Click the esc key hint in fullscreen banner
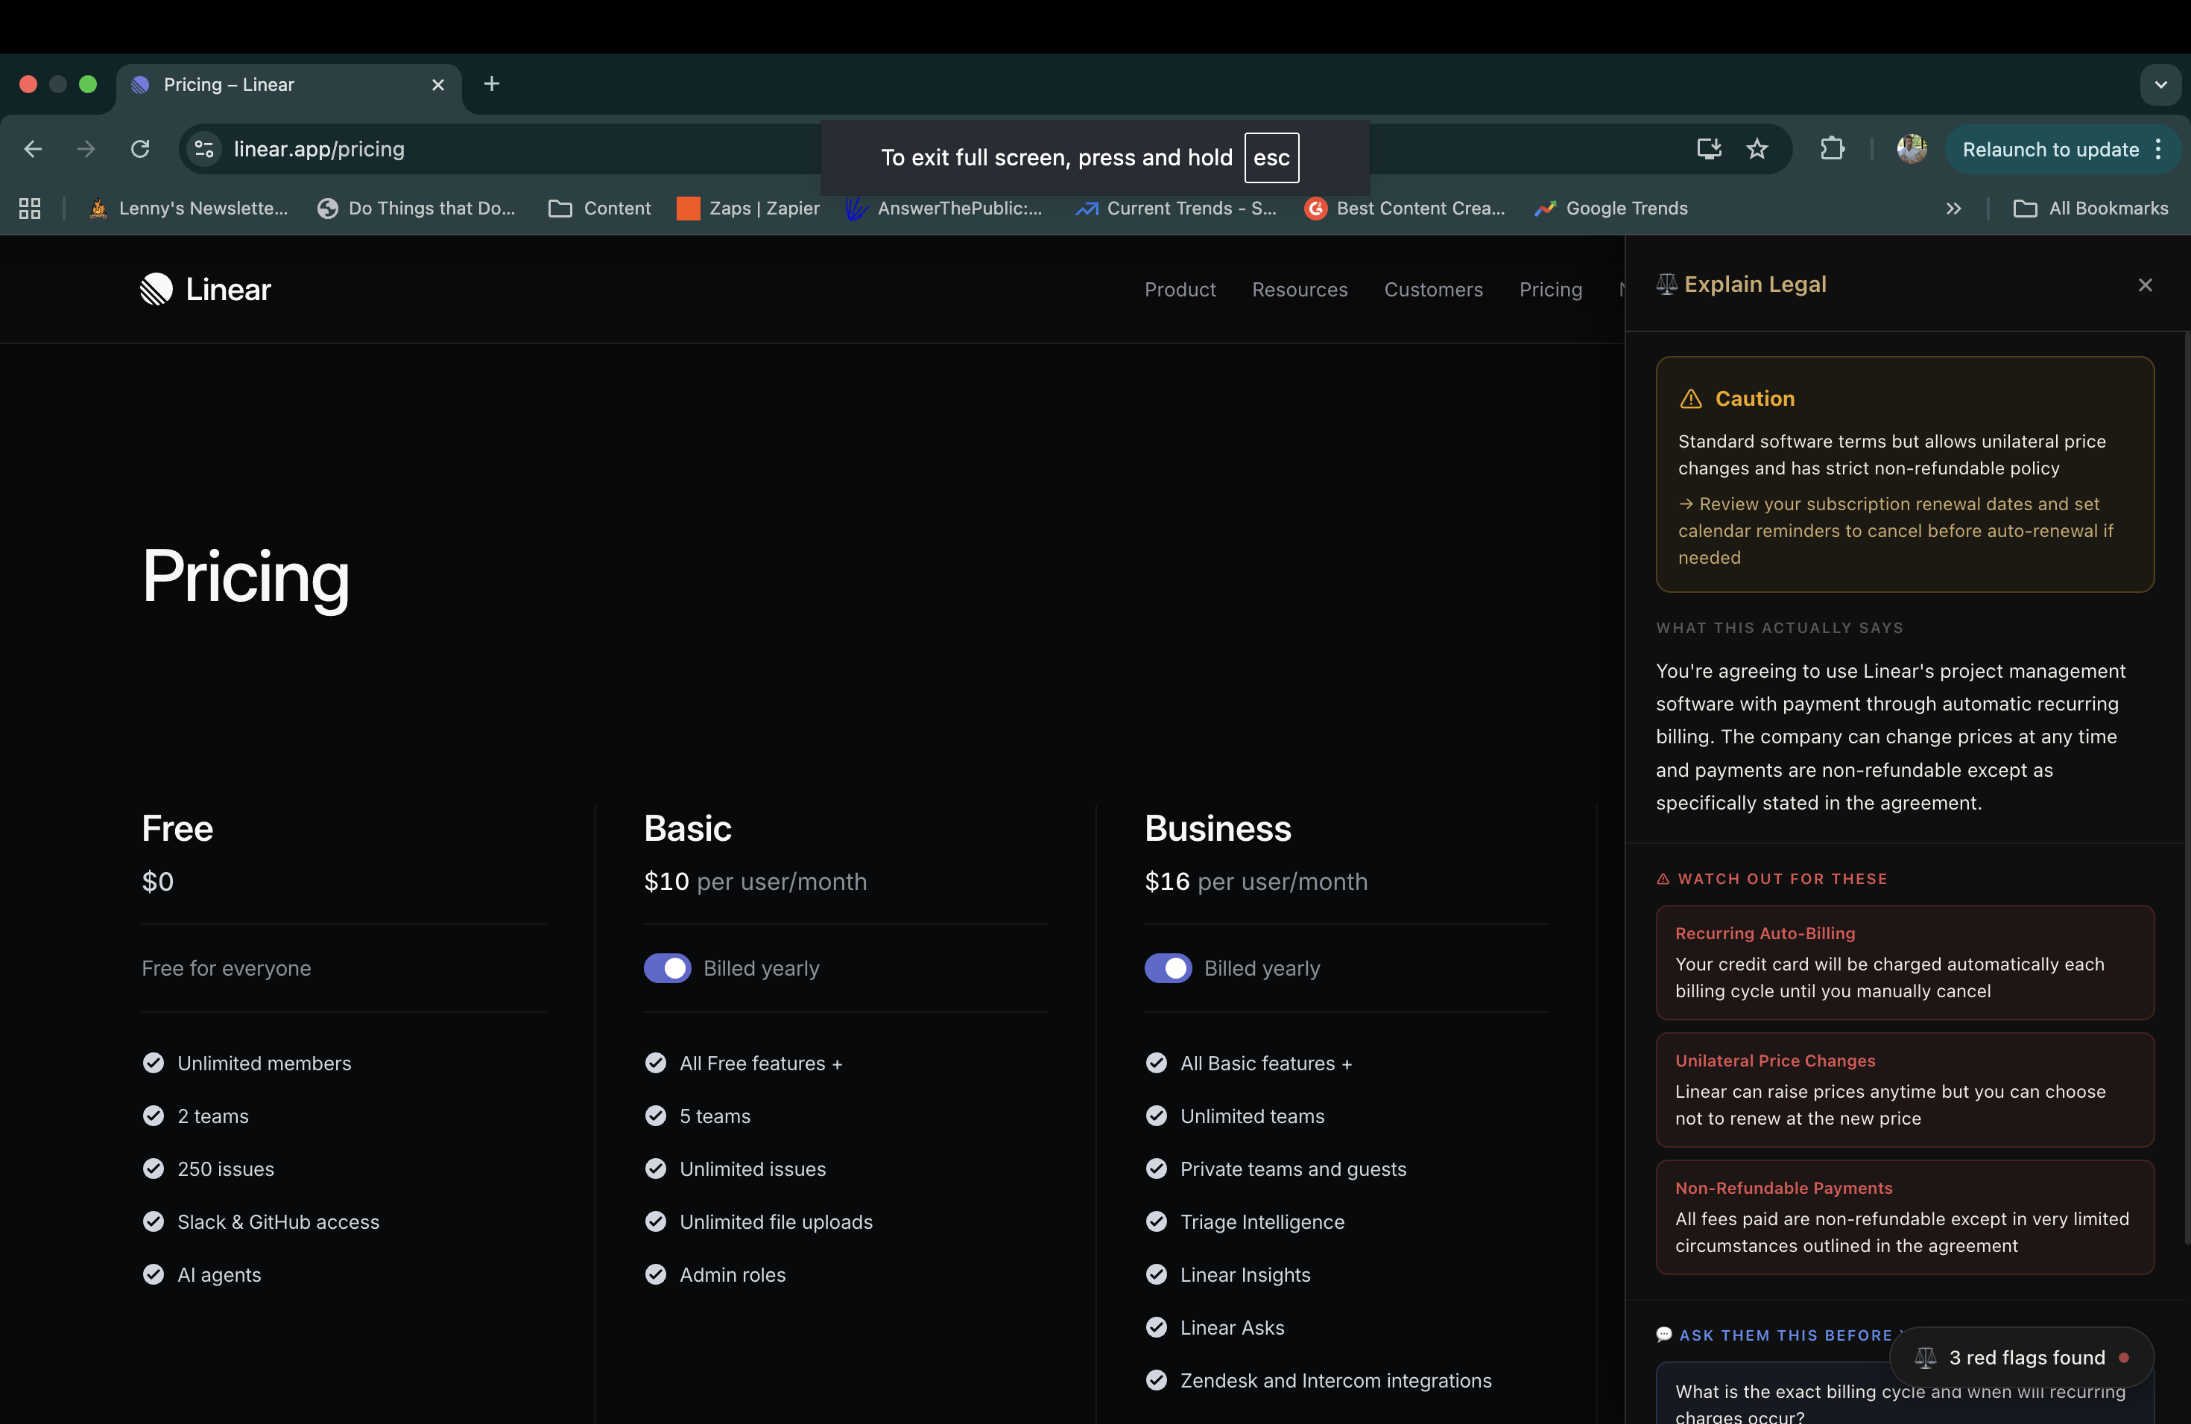The image size is (2191, 1424). 1271,157
